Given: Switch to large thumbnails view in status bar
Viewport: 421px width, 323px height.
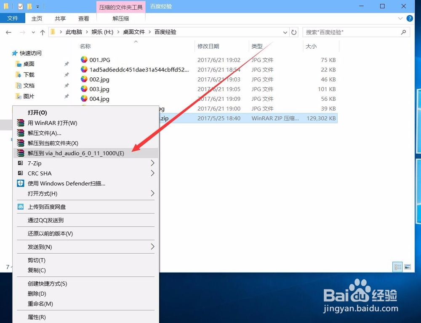Looking at the screenshot, I should (407, 266).
